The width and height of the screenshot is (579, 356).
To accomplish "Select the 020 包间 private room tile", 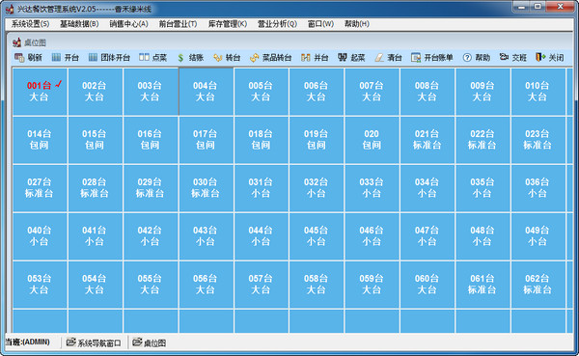I will click(372, 140).
